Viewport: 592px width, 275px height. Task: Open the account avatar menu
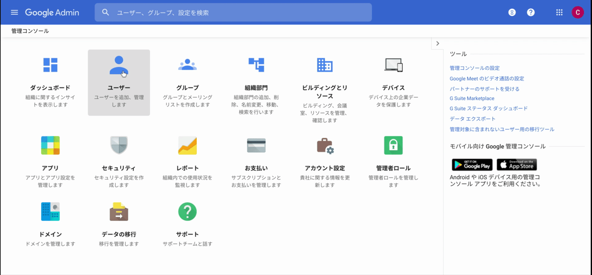[577, 13]
